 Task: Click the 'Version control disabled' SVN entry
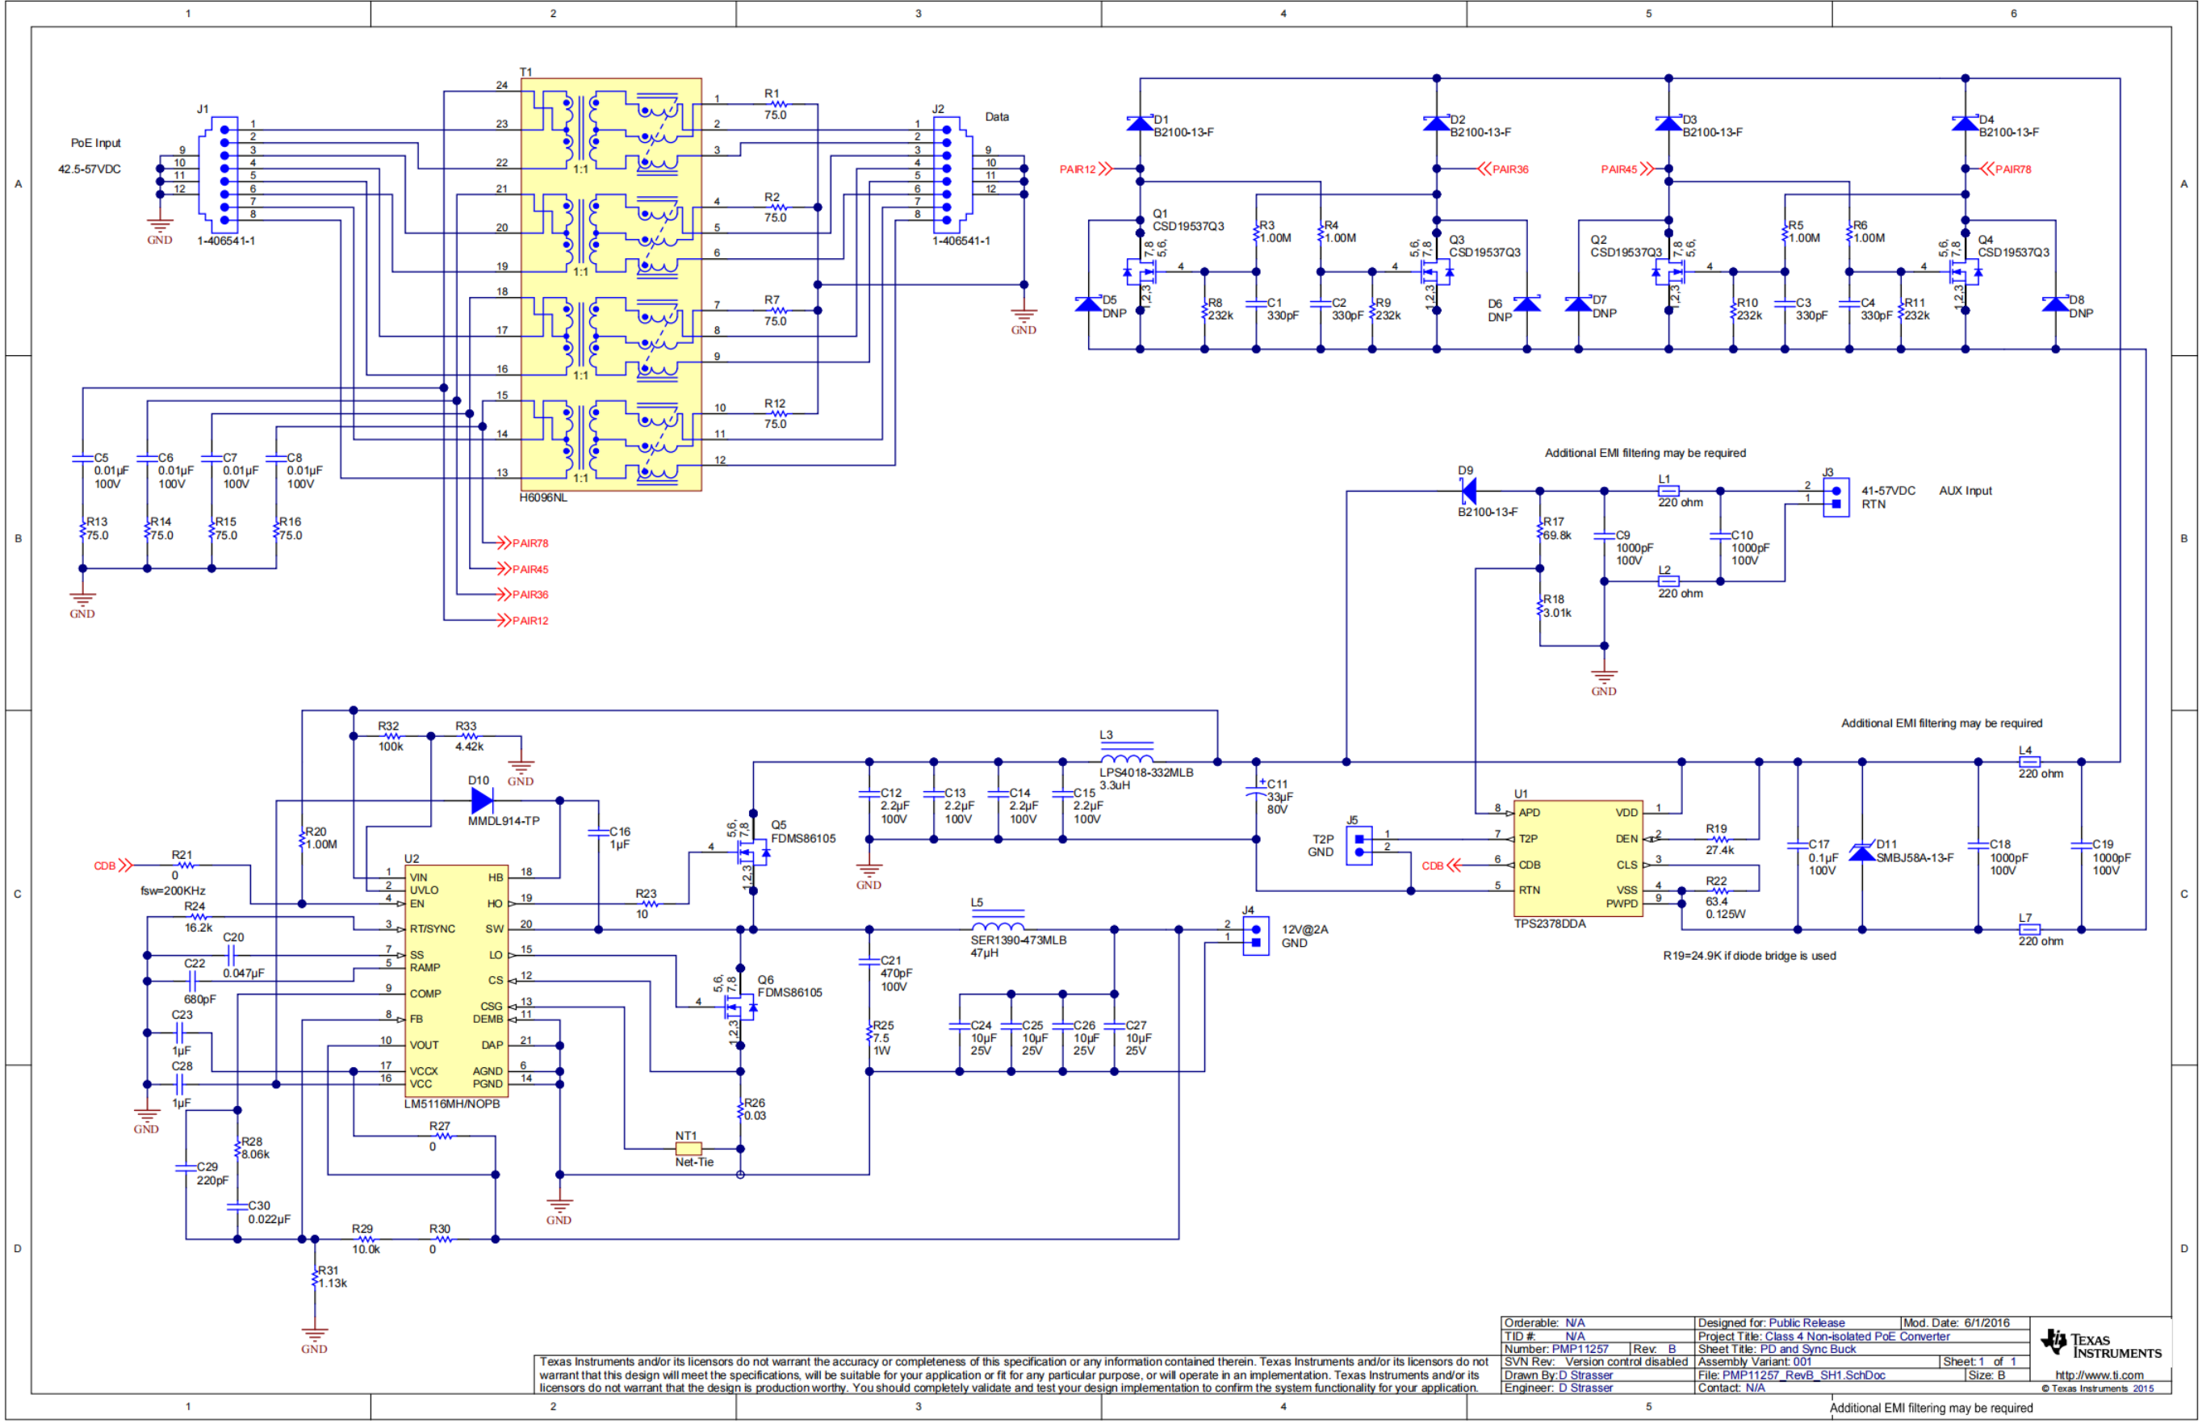[1626, 1362]
